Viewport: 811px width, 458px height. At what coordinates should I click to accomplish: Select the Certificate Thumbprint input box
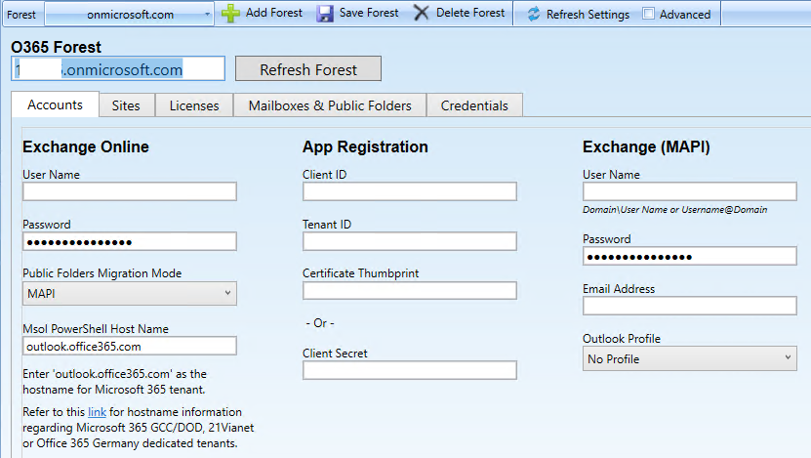[409, 291]
